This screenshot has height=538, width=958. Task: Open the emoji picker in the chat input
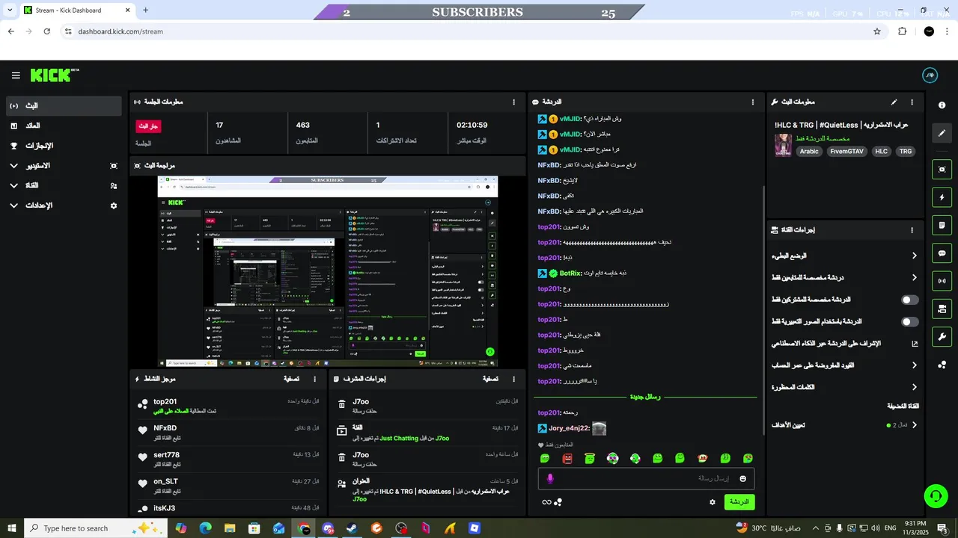point(743,478)
